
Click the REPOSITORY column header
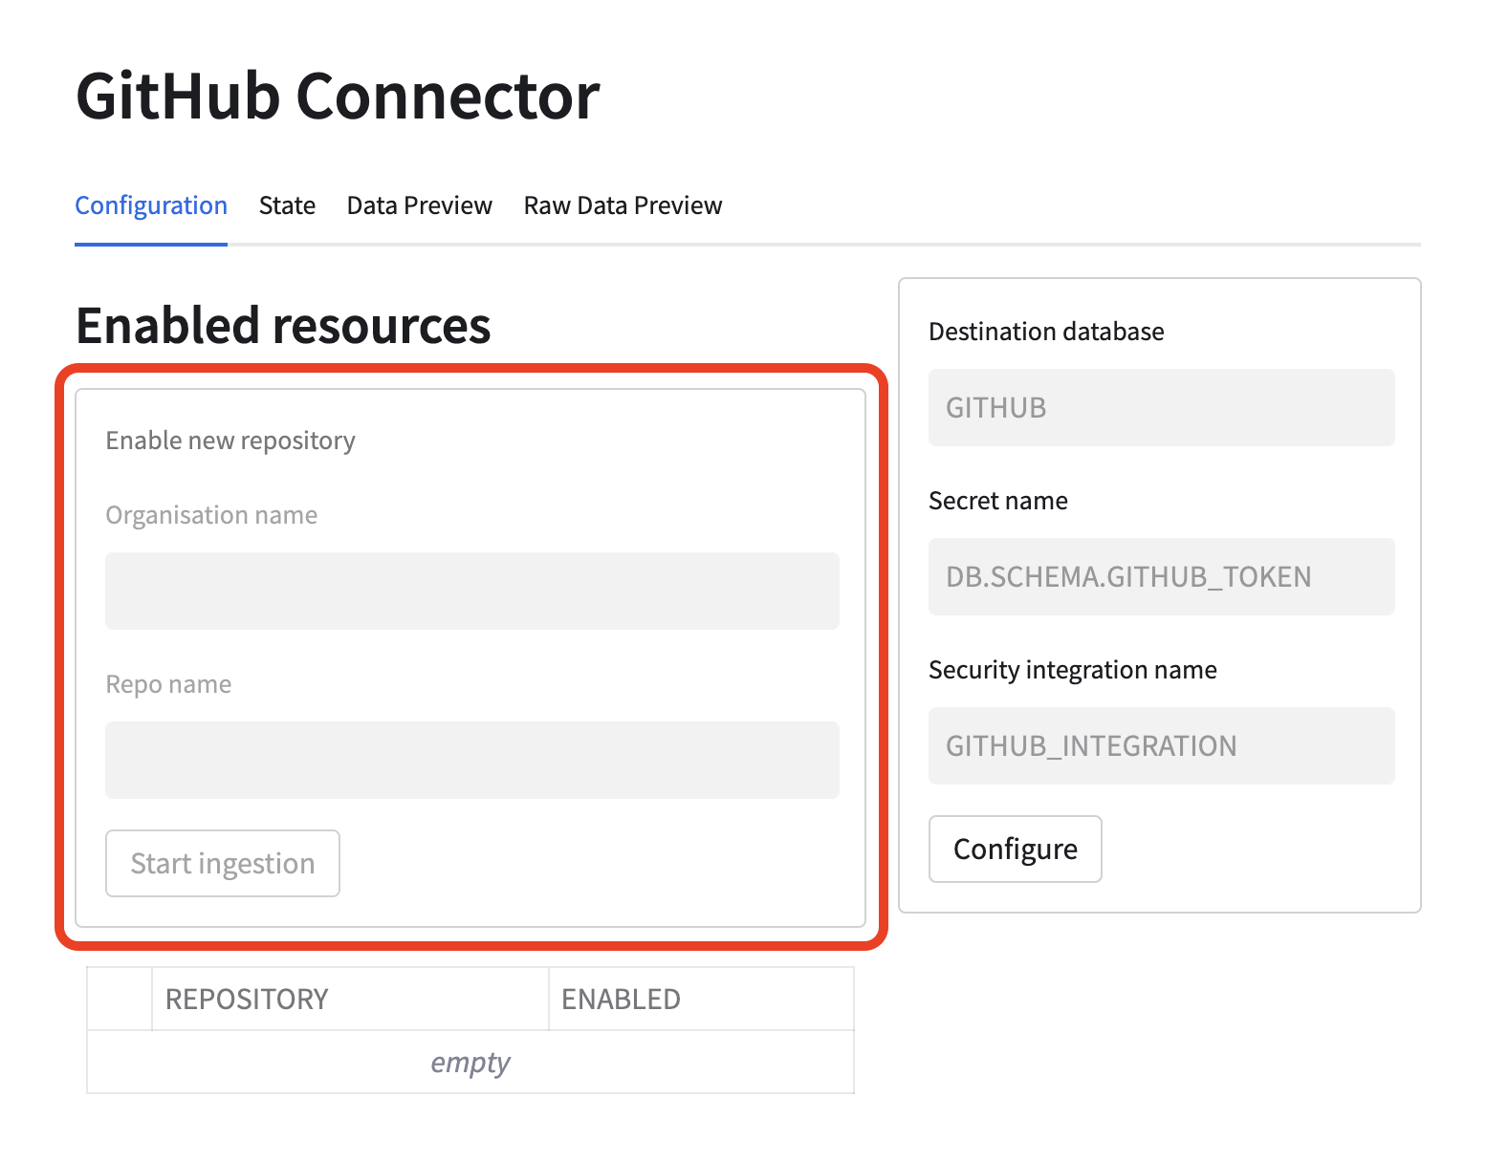[x=349, y=999]
